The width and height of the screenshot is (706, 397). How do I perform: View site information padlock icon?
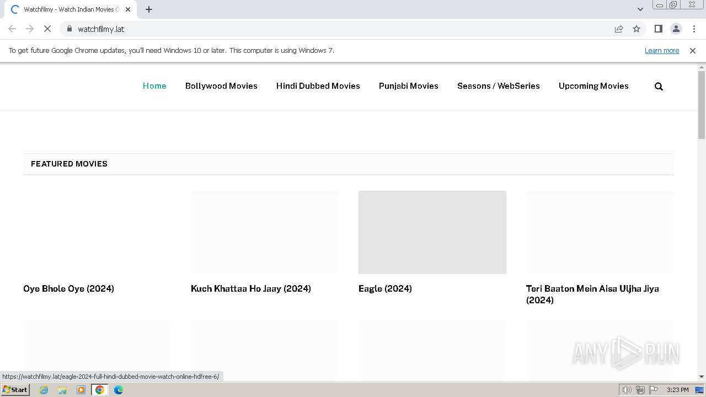click(69, 29)
